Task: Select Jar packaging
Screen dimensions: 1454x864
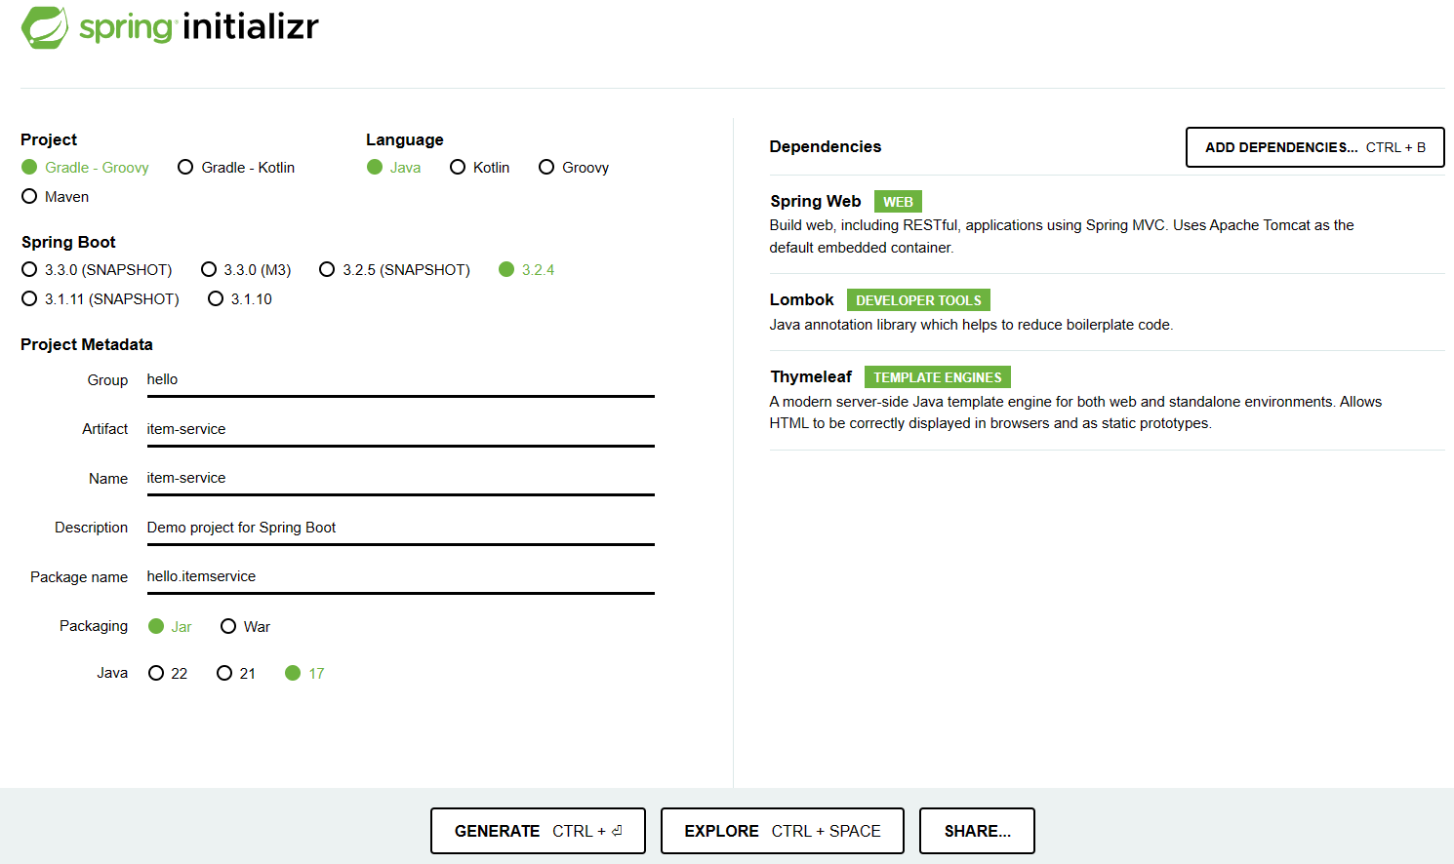Action: click(170, 627)
